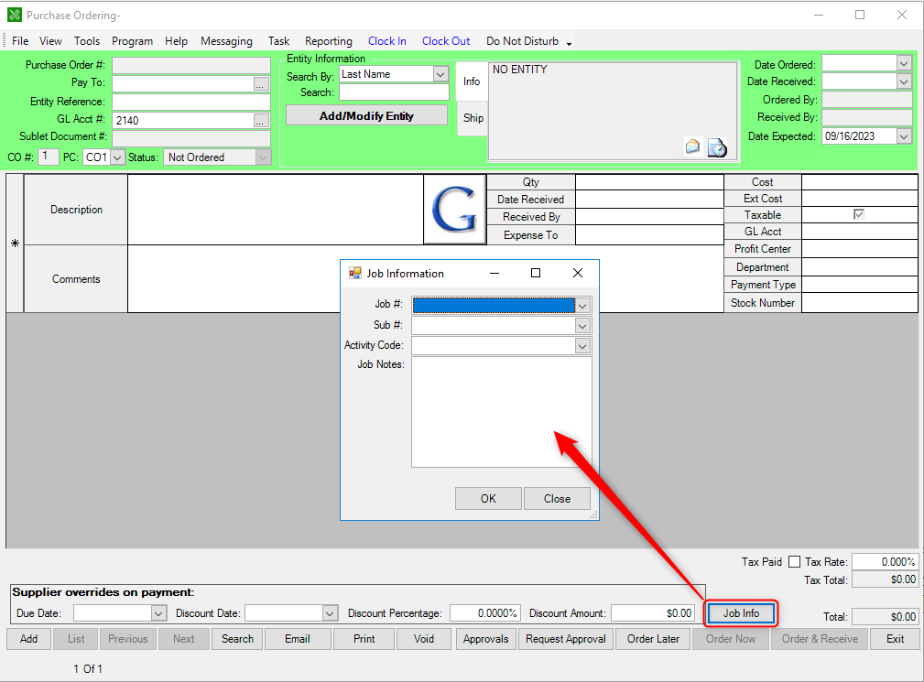Click the Qty cell in the line item
The image size is (924, 682).
click(x=649, y=182)
